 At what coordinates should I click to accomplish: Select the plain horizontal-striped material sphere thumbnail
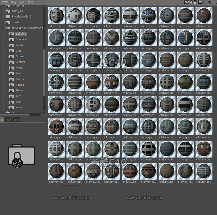point(75,82)
